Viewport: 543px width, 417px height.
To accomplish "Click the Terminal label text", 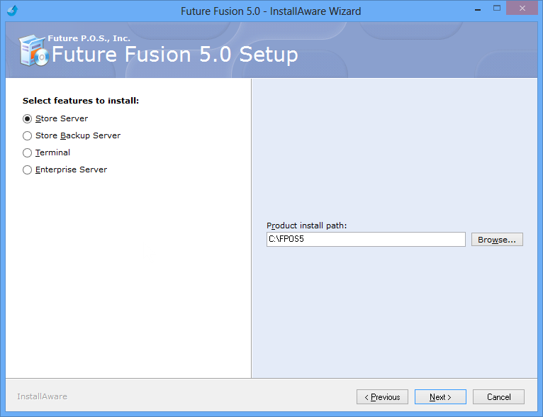I will [52, 152].
